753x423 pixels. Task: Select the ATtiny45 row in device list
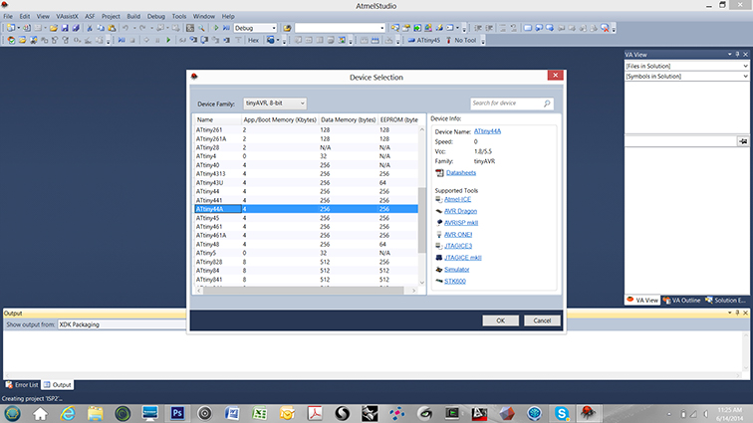pyautogui.click(x=306, y=218)
